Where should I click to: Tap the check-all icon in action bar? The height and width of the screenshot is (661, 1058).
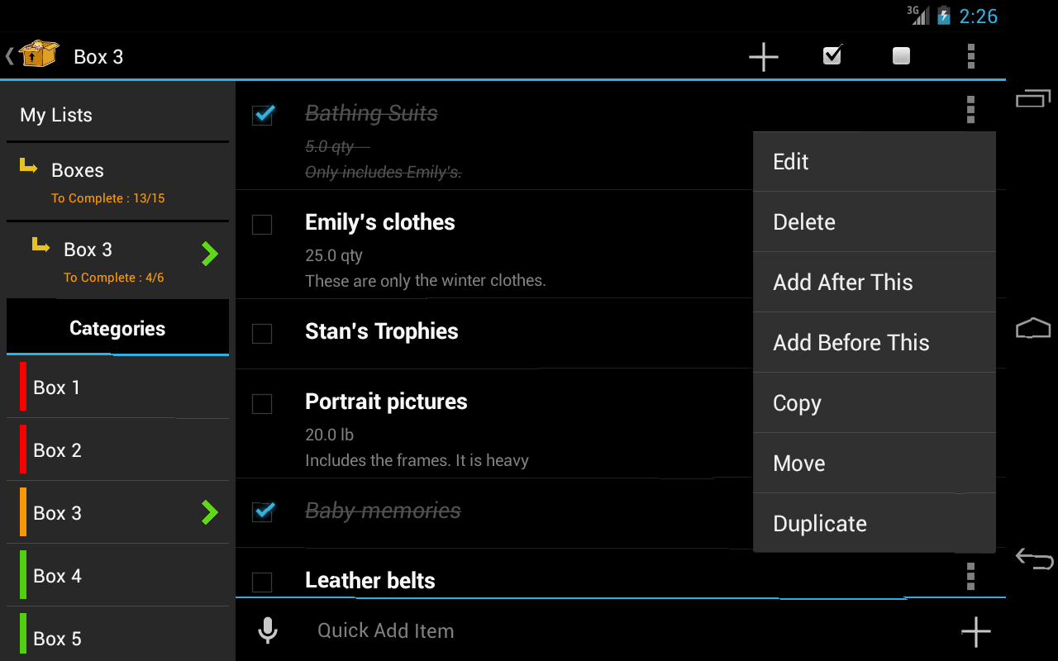832,55
